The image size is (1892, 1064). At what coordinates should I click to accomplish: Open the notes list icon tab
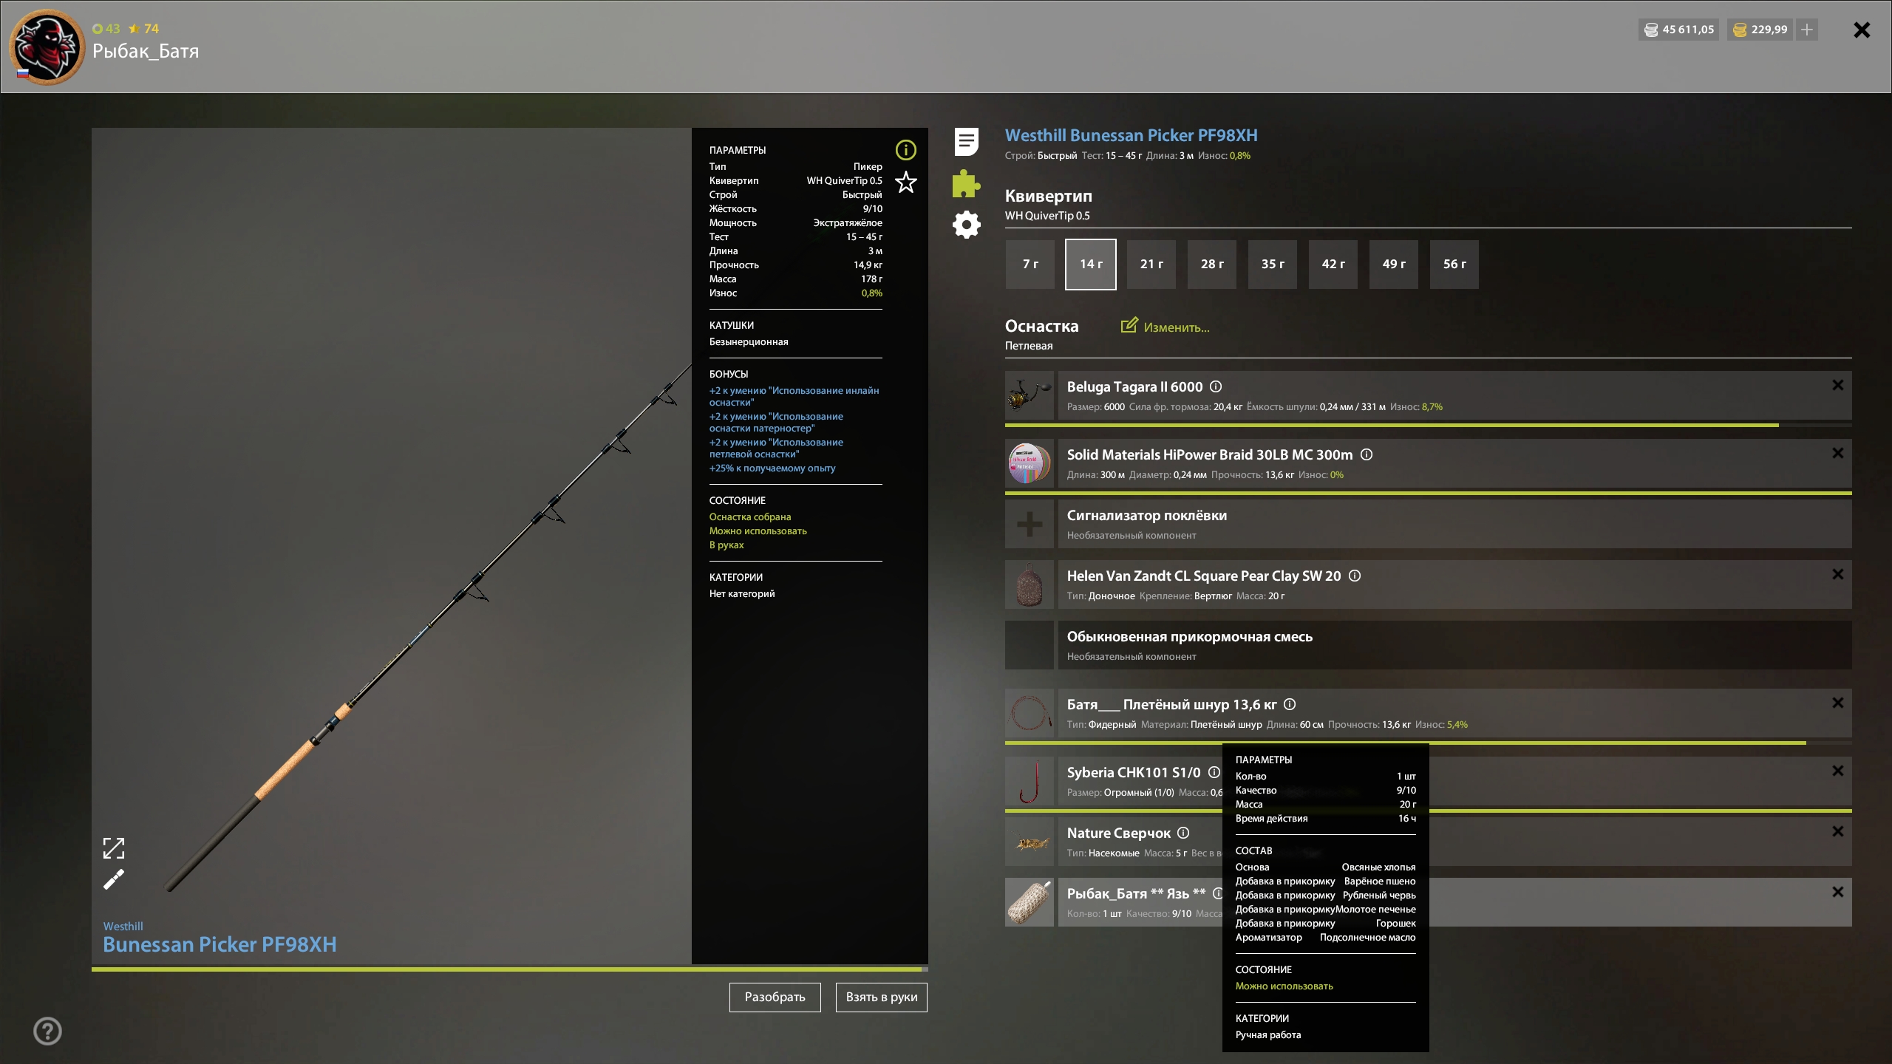966,141
